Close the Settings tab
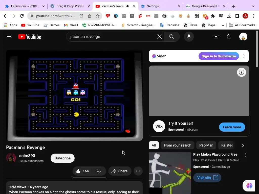This screenshot has height=194, width=259. 179,6
